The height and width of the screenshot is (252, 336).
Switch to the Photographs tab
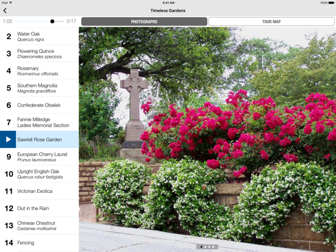click(x=144, y=22)
